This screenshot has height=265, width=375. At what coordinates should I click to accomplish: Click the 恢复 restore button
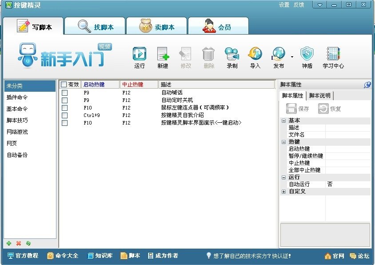(x=329, y=109)
